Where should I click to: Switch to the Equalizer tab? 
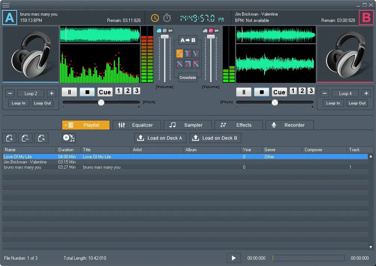click(137, 125)
